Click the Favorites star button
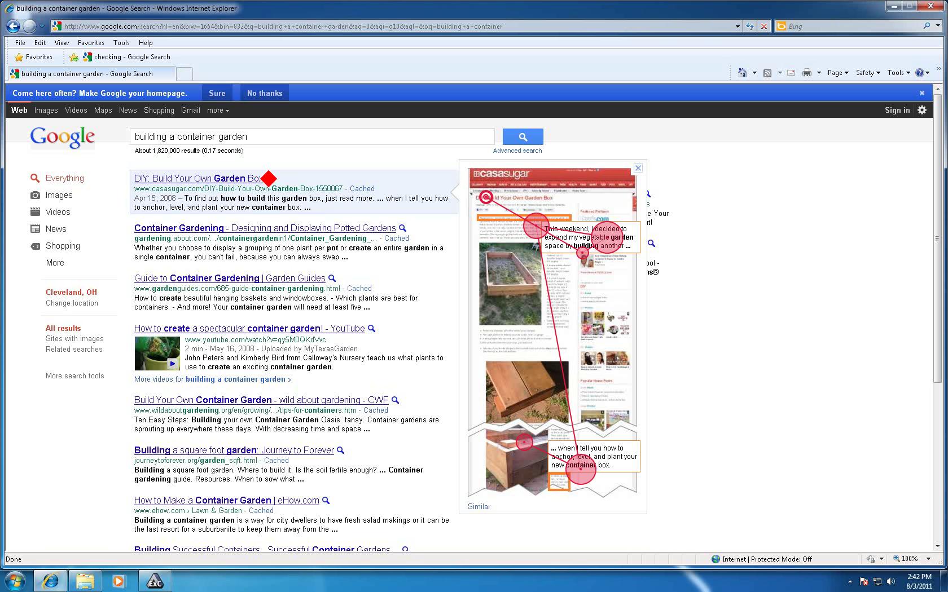This screenshot has width=948, height=592. (33, 57)
